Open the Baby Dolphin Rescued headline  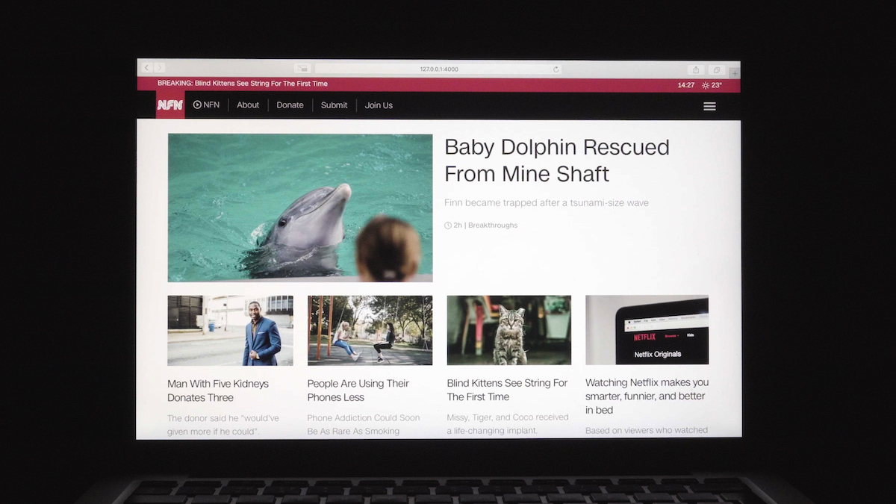click(556, 161)
